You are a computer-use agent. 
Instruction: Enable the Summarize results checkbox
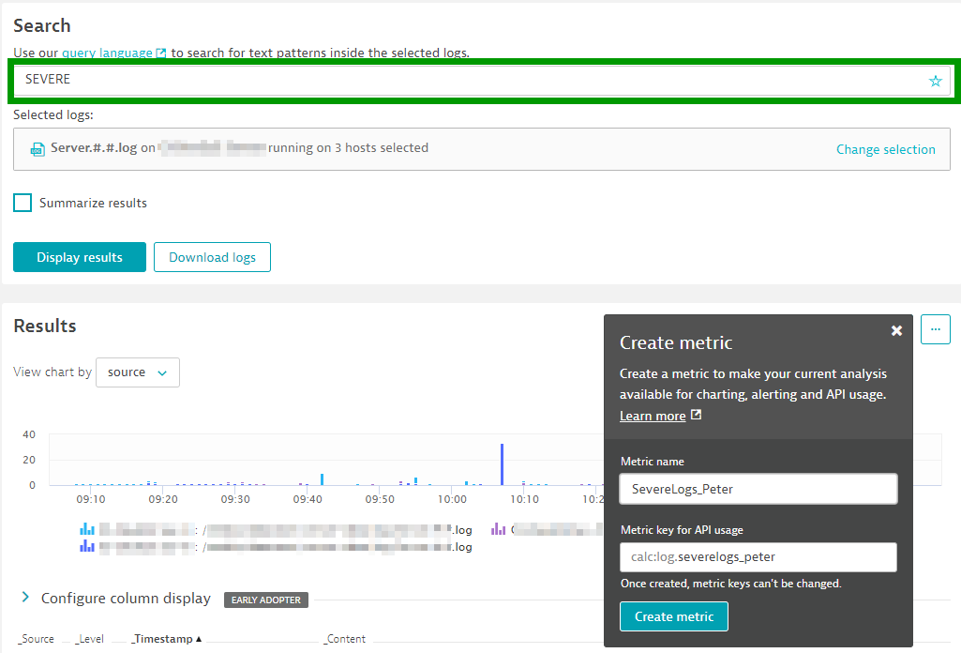(x=23, y=203)
